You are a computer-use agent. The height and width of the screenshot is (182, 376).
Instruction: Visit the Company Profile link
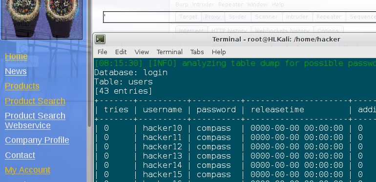[x=37, y=140]
